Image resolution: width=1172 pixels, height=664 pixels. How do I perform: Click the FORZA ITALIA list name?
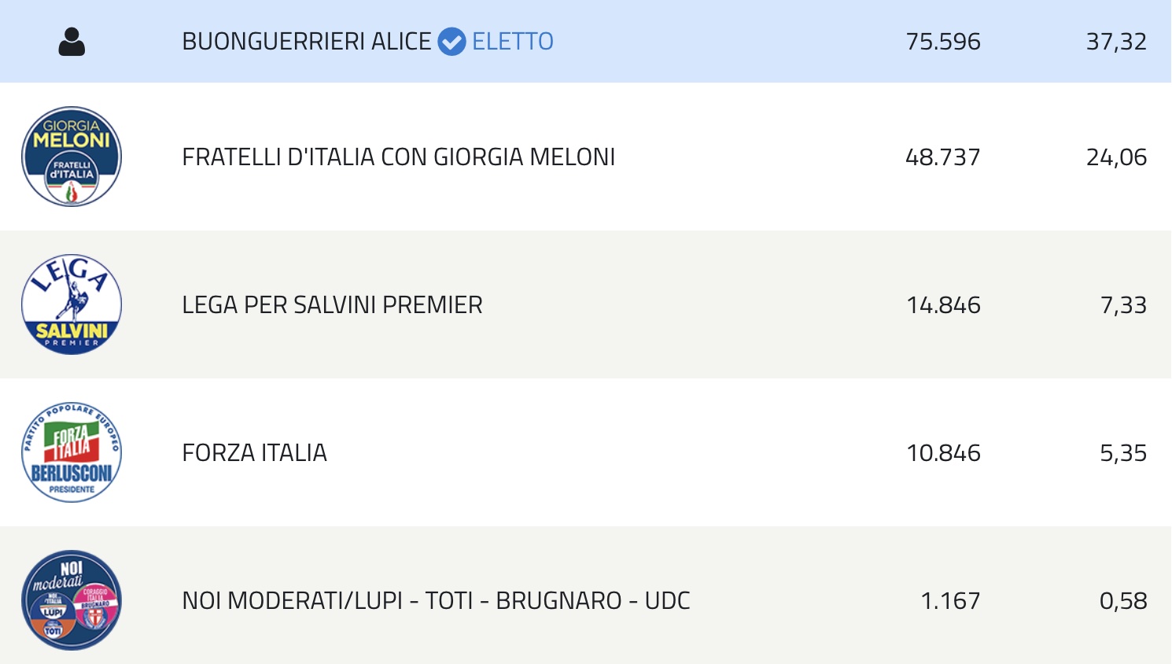(255, 453)
